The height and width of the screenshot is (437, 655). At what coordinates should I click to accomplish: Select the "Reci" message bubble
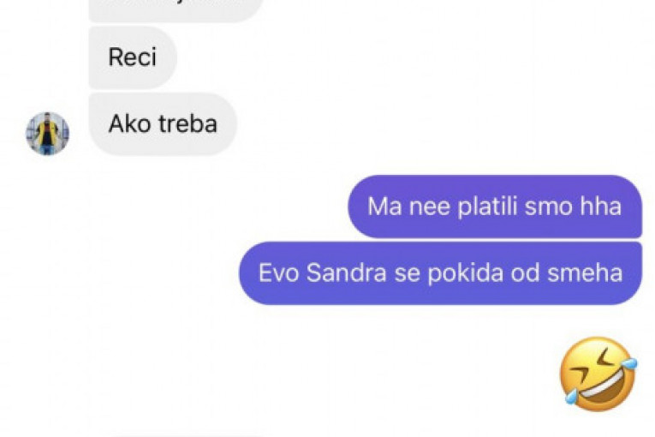(133, 57)
